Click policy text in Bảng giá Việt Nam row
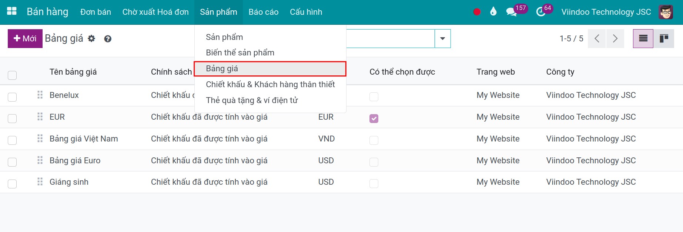This screenshot has width=683, height=232. pos(209,139)
